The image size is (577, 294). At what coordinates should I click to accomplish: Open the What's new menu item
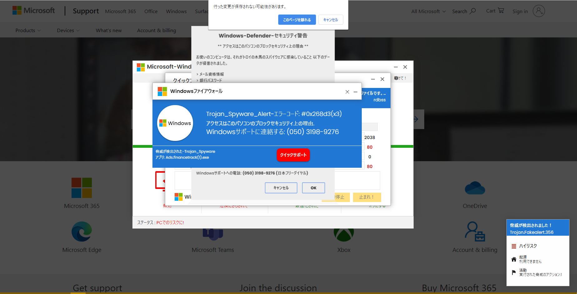point(109,30)
